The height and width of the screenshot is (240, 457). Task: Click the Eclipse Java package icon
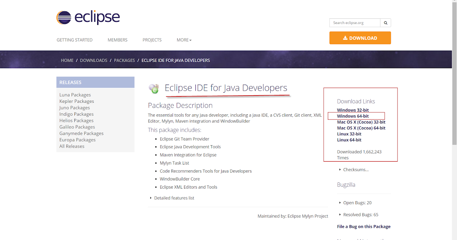click(154, 89)
